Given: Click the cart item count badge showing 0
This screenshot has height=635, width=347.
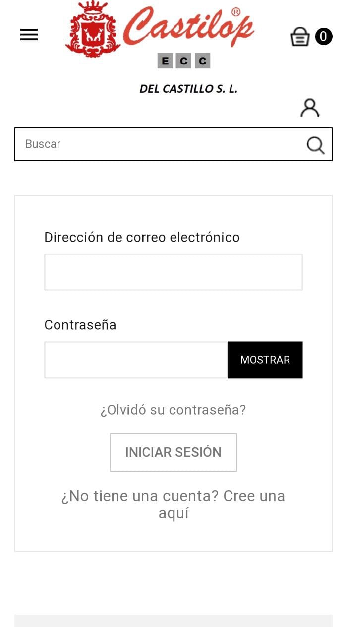Looking at the screenshot, I should (323, 36).
